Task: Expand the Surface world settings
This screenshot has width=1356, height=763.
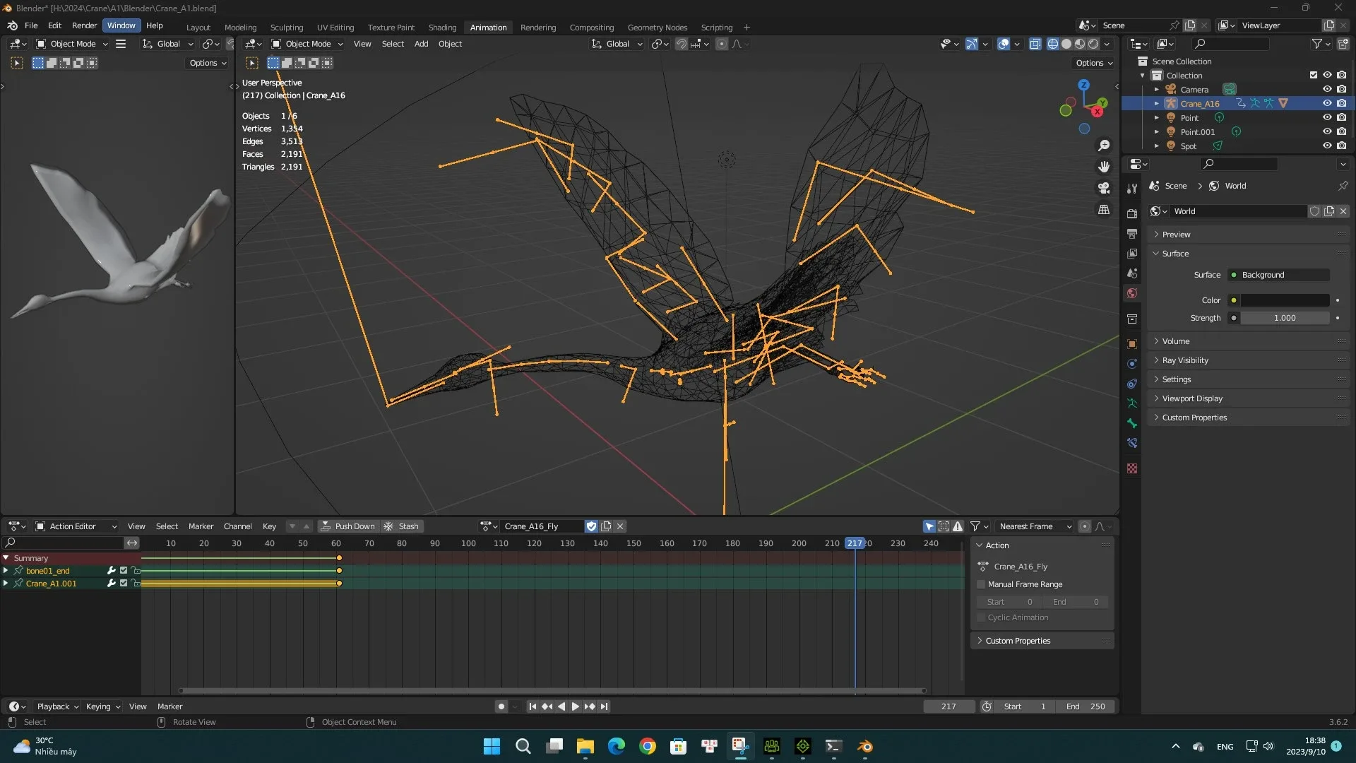Action: point(1175,254)
